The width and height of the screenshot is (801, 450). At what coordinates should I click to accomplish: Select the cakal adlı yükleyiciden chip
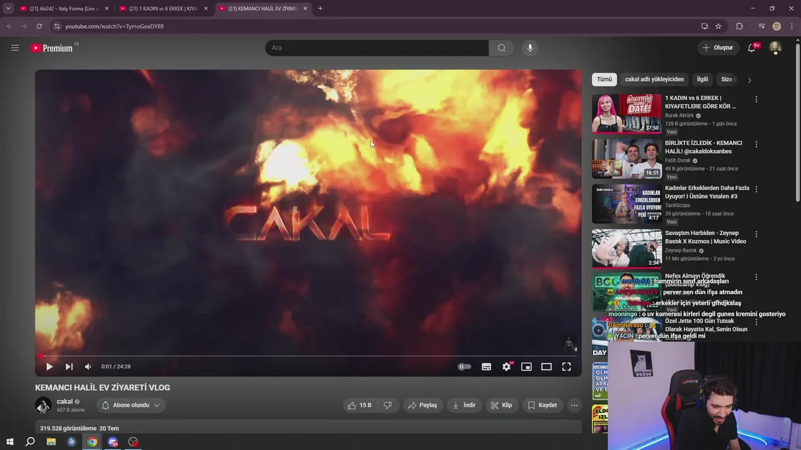[655, 79]
